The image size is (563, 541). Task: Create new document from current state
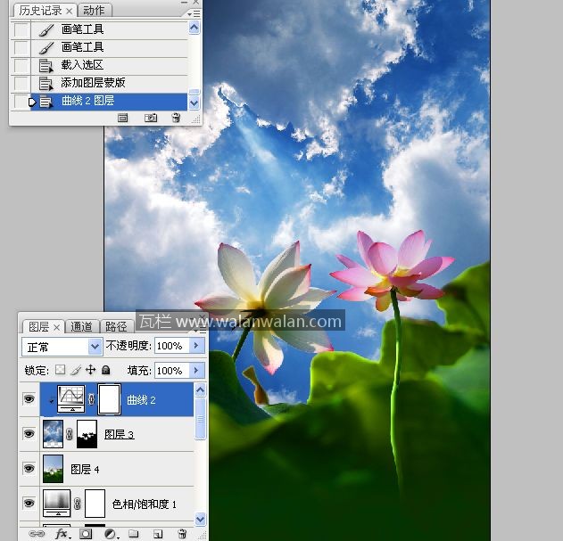click(123, 118)
